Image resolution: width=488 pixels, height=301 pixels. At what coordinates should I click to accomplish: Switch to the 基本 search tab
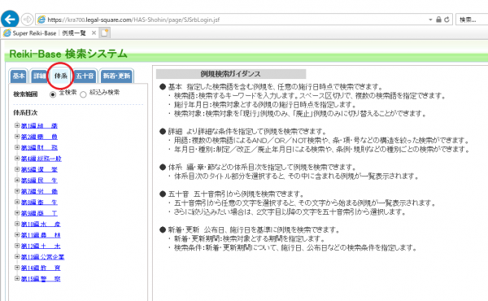point(19,76)
